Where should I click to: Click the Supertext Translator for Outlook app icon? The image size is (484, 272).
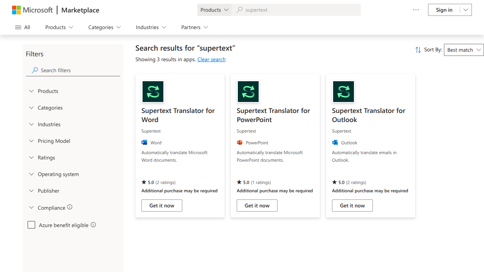point(343,91)
